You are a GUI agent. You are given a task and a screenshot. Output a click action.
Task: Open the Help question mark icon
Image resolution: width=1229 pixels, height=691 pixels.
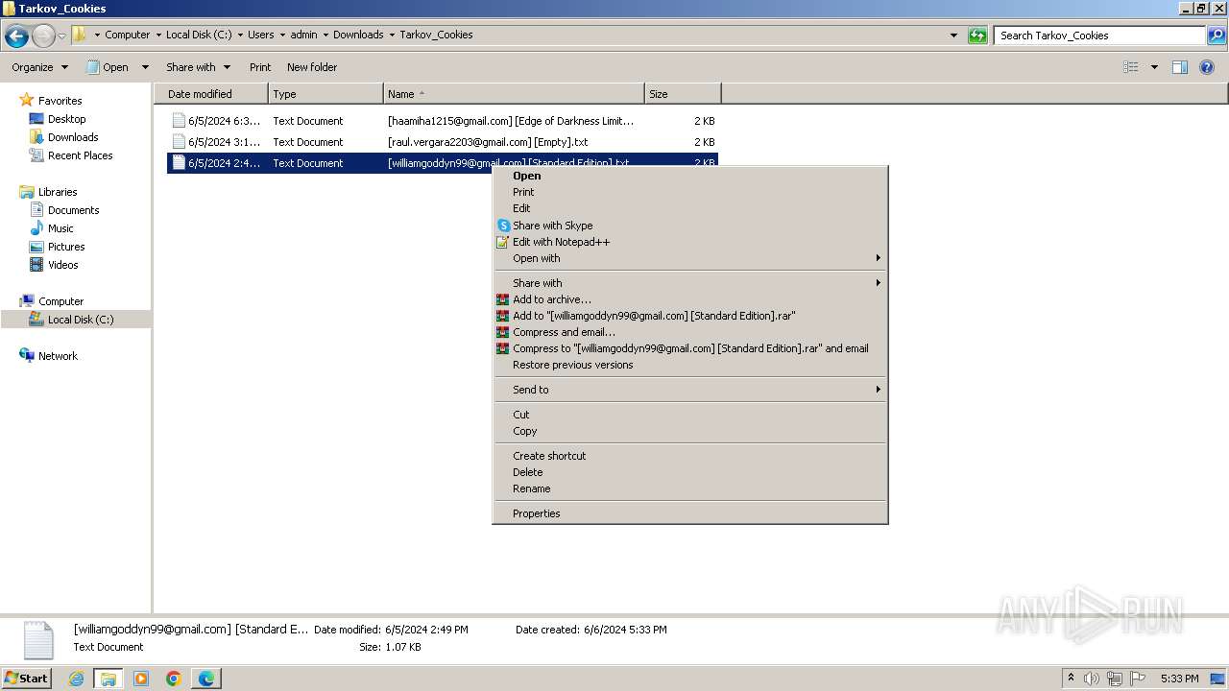(1208, 67)
